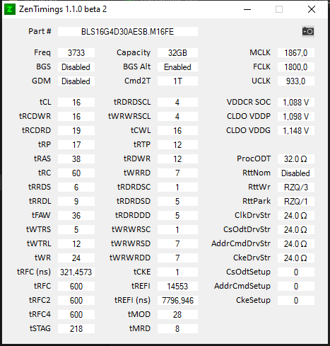The image size is (330, 346).
Task: Click the Cmd2T 1T value
Action: pos(177,81)
